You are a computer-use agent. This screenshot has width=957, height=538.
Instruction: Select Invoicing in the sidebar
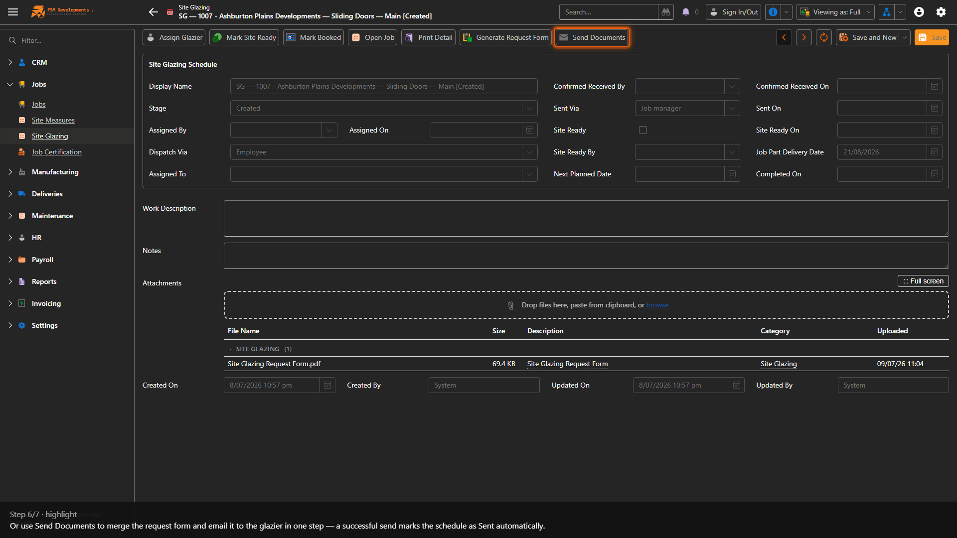pos(46,303)
